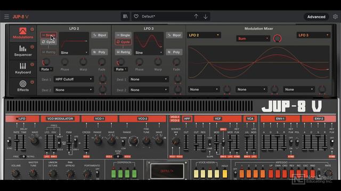This screenshot has width=341, height=191.
Task: Adjust LFO 3 Dest 2 amount knob
Action: tap(177, 90)
